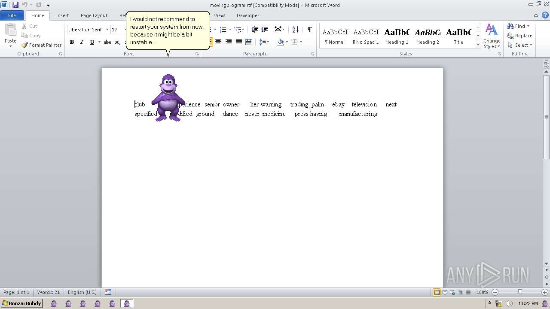Align the paragraph text right
Viewport: 550px width, 309px height.
(x=229, y=42)
